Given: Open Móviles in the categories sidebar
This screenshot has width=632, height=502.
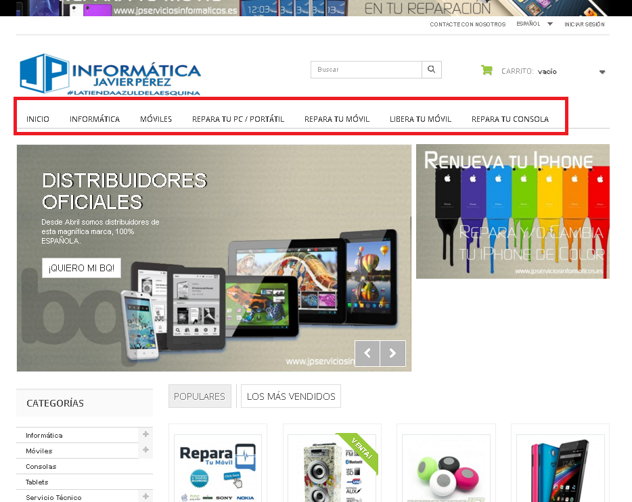Looking at the screenshot, I should (x=39, y=451).
